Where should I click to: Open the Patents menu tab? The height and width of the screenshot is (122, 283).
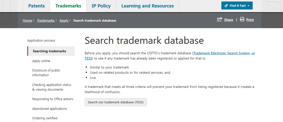tap(36, 6)
